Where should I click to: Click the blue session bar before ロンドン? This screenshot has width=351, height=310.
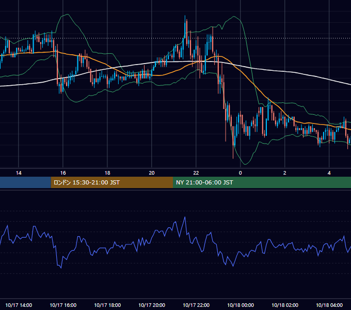[x=25, y=182]
